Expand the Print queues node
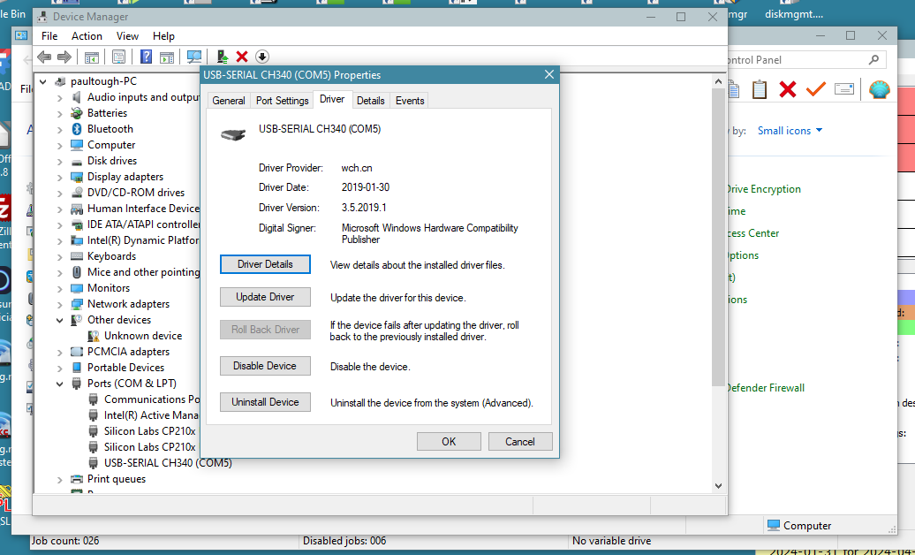915x555 pixels. click(x=59, y=480)
